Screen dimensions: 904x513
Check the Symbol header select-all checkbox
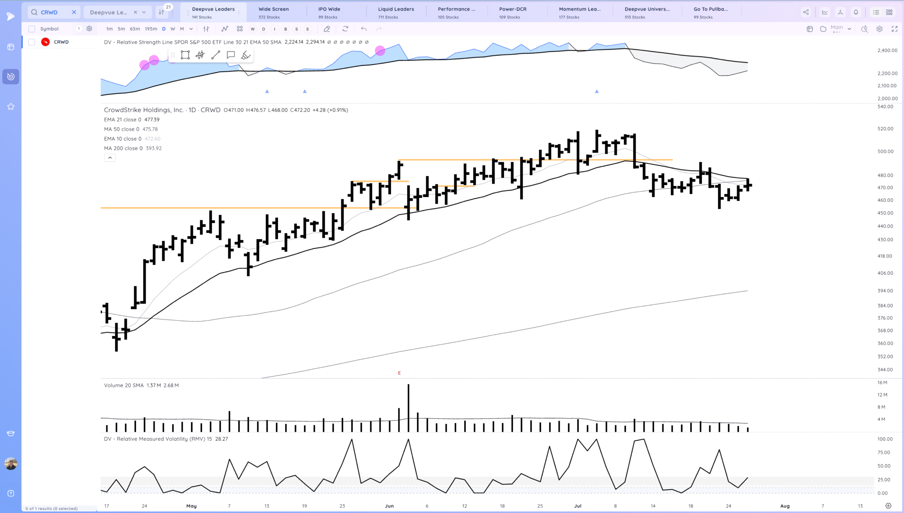point(32,29)
